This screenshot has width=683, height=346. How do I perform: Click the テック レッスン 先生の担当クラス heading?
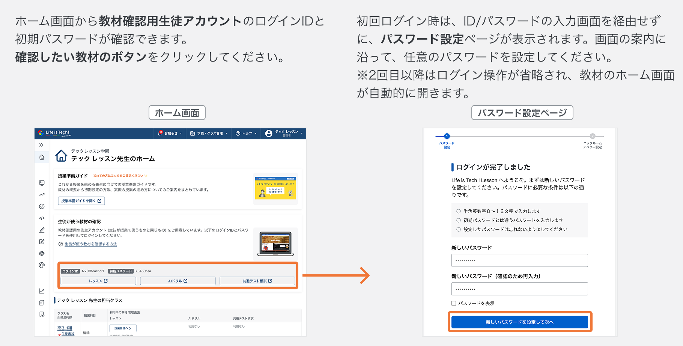tap(90, 300)
